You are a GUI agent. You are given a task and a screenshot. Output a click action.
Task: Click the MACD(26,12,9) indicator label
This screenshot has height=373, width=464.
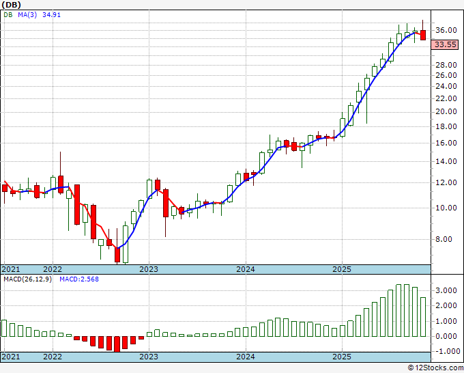pyautogui.click(x=27, y=279)
